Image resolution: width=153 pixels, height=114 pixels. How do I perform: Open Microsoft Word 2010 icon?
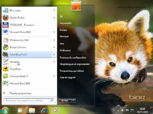[5, 32]
